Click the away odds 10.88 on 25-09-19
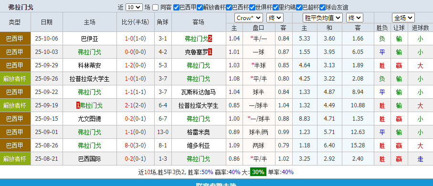Screen dimensions: 433x186 [x=358, y=105]
